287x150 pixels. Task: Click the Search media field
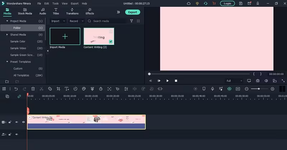[x=107, y=21]
